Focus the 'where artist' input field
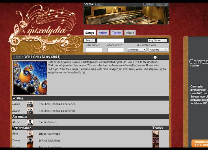This screenshot has height=150, width=208. coord(115,50)
